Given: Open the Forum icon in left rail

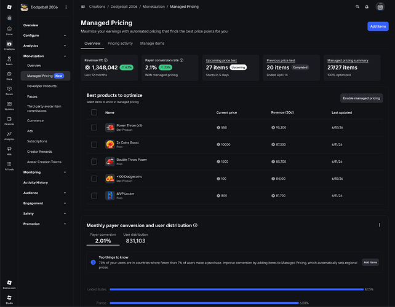Looking at the screenshot, I should (x=9, y=90).
